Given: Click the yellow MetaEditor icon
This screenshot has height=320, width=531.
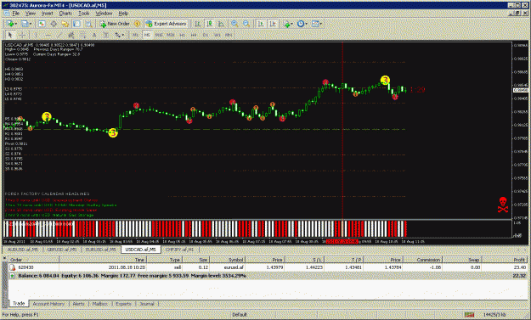Looking at the screenshot, I should [x=137, y=24].
